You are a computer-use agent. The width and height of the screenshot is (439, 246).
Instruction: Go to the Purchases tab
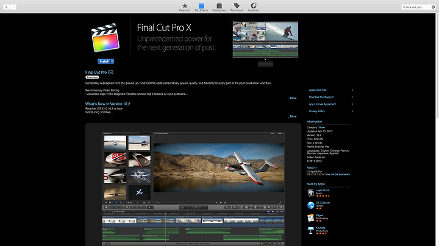(x=237, y=7)
